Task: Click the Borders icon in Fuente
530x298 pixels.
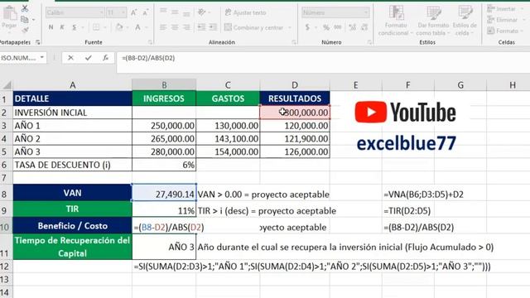Action: (96, 27)
